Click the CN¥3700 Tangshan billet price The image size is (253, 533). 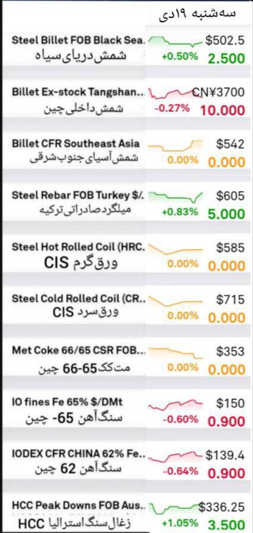(219, 93)
